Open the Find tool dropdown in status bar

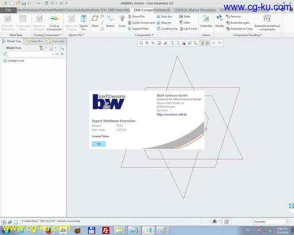point(219,222)
